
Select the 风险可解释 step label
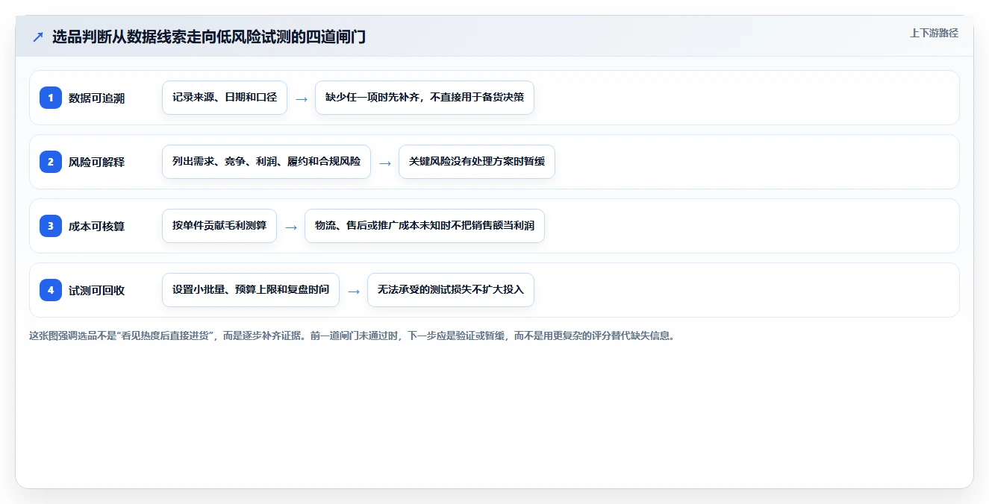96,162
